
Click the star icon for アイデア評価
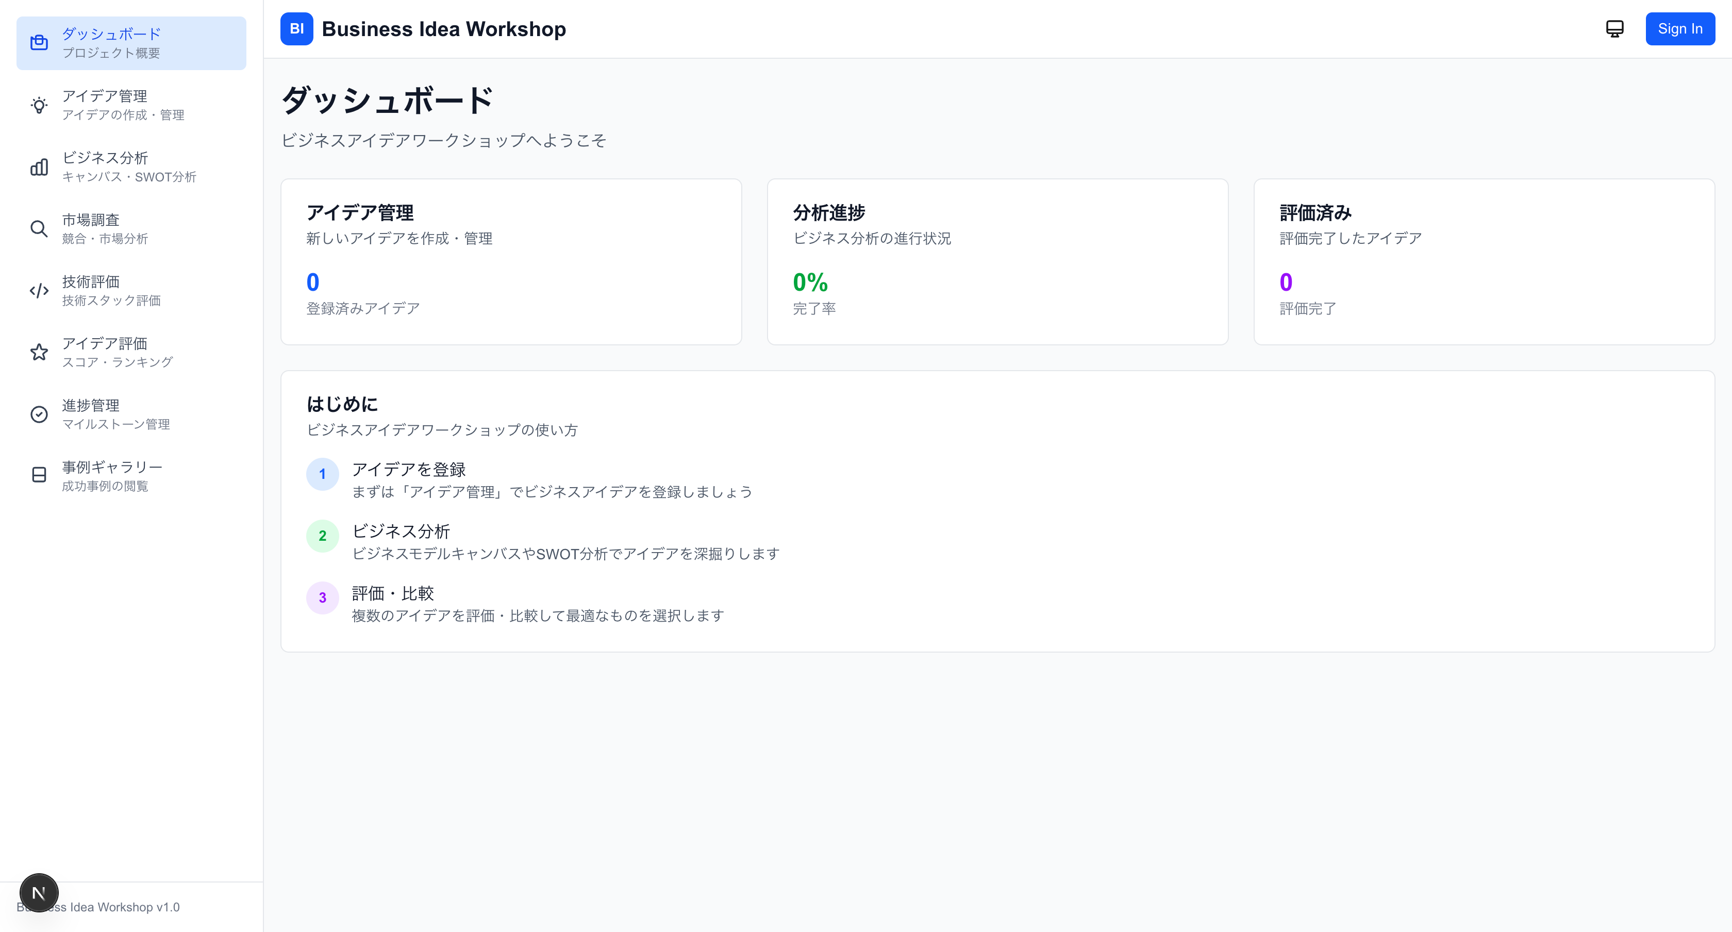click(39, 353)
